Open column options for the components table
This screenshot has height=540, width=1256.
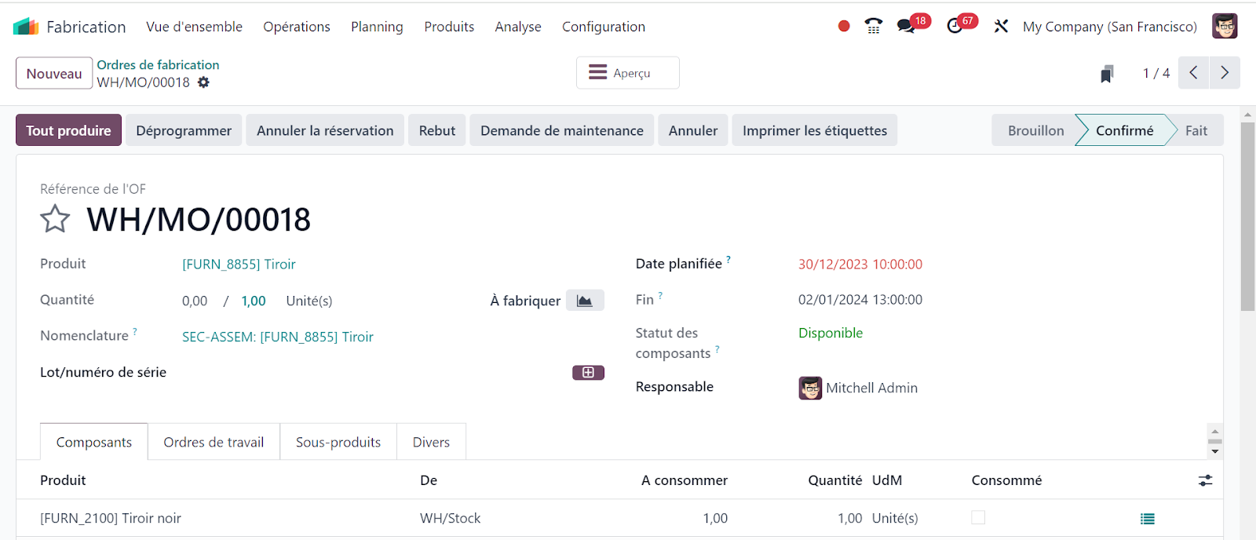tap(1205, 480)
